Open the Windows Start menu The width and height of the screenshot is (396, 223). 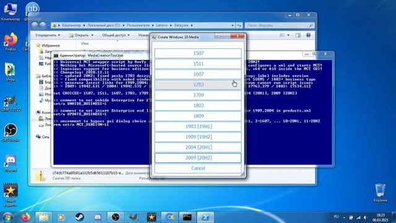coord(7,217)
